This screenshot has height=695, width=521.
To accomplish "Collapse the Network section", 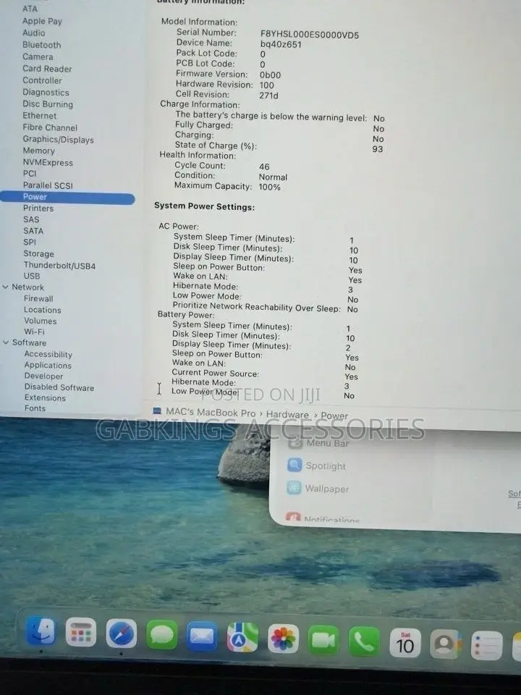I will point(5,287).
